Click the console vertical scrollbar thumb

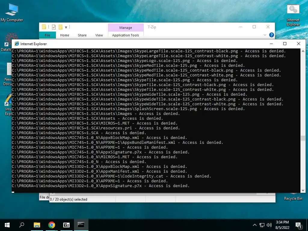click(x=303, y=138)
